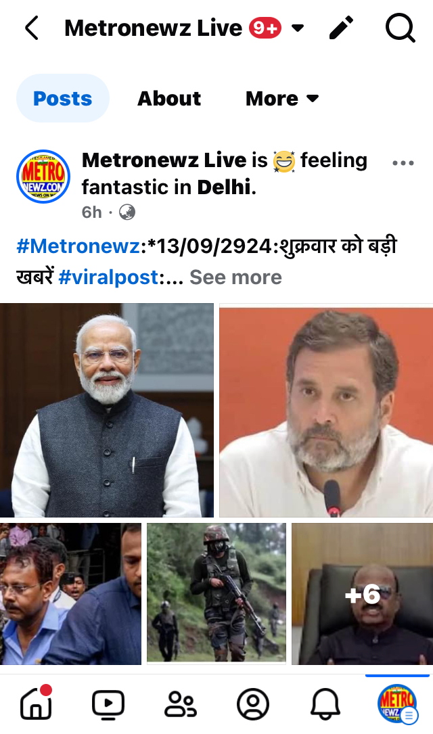Open the Friends icon in bottom bar
Screen dimensions: 433x734
tap(181, 704)
